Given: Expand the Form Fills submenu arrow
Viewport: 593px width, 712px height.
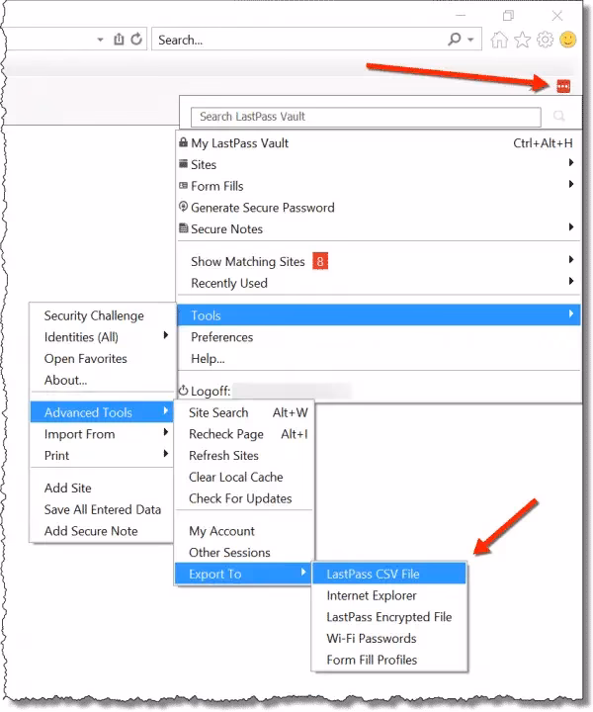Looking at the screenshot, I should (x=571, y=184).
